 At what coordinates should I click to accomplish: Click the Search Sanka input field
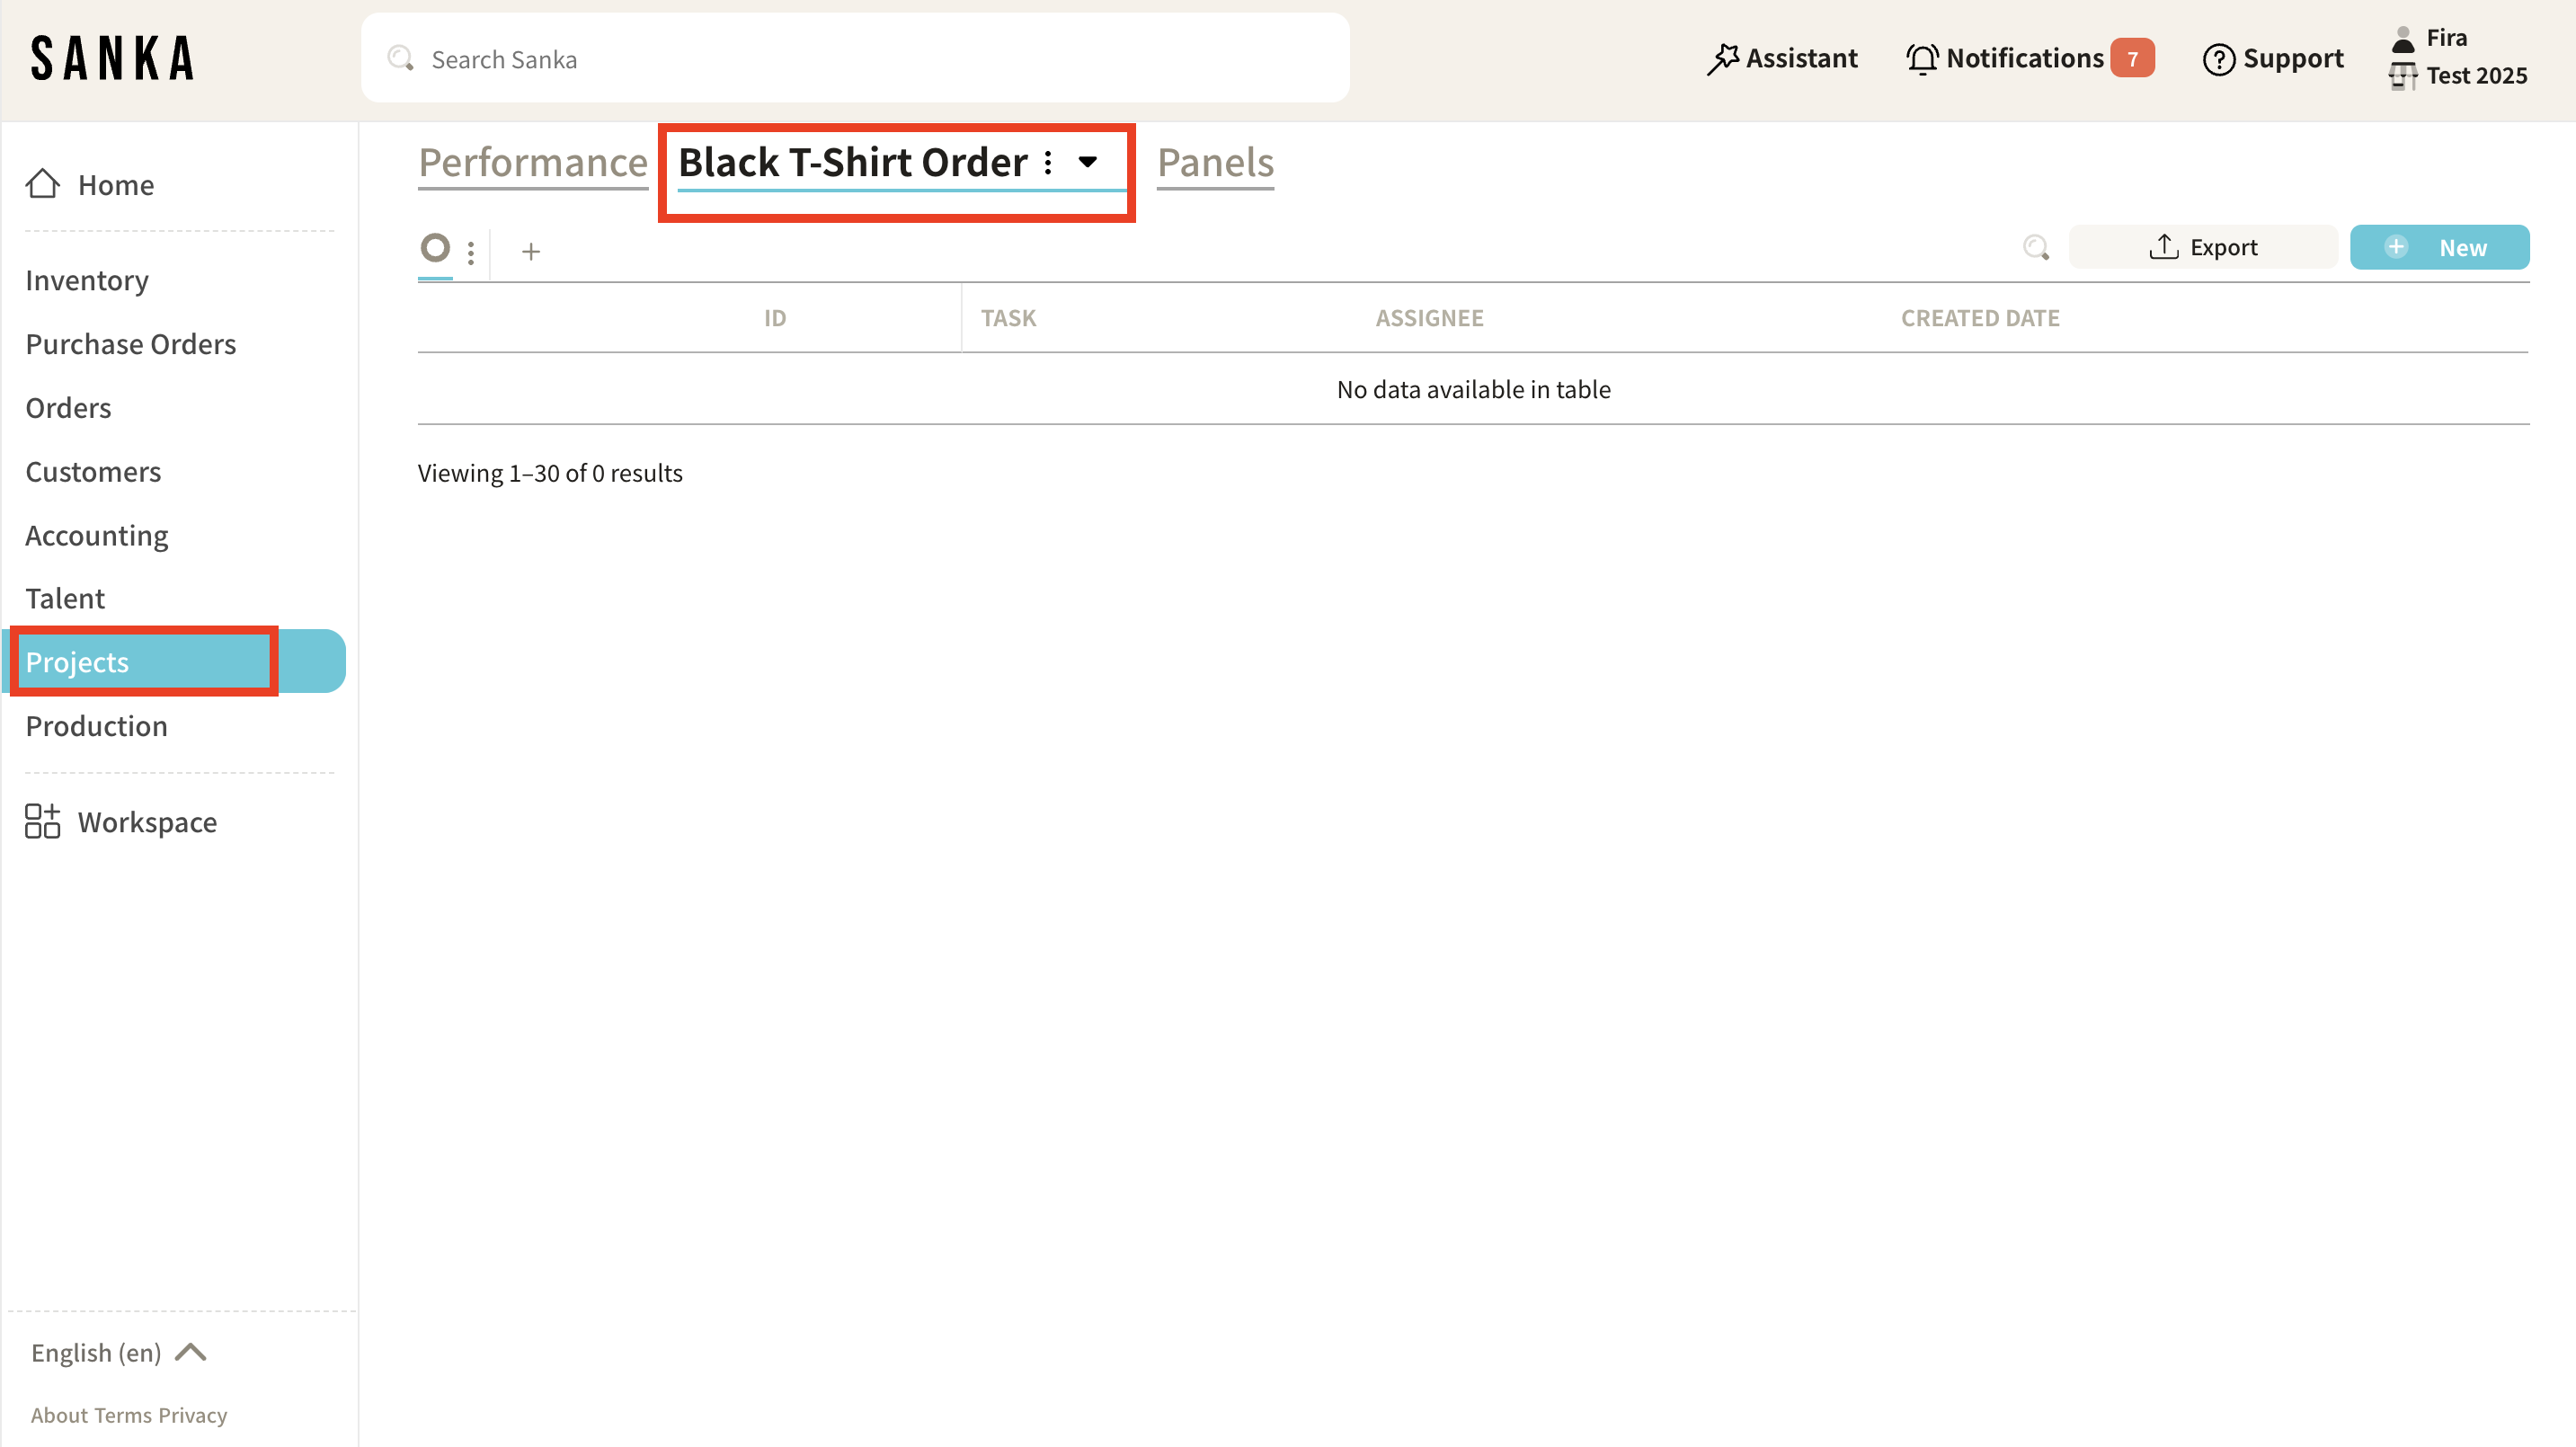[x=855, y=59]
